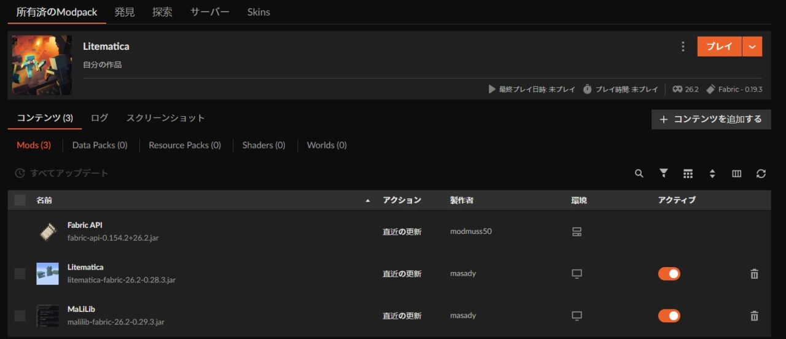Open the Skins tab

259,12
